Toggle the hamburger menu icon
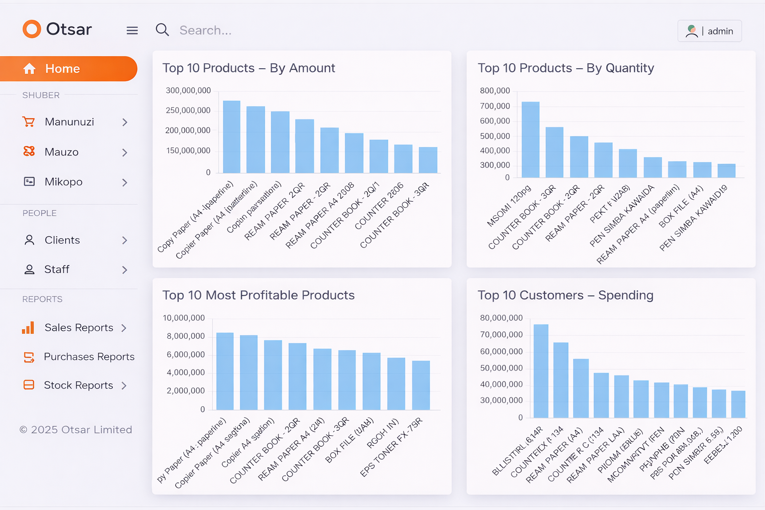The height and width of the screenshot is (510, 765). coord(132,31)
